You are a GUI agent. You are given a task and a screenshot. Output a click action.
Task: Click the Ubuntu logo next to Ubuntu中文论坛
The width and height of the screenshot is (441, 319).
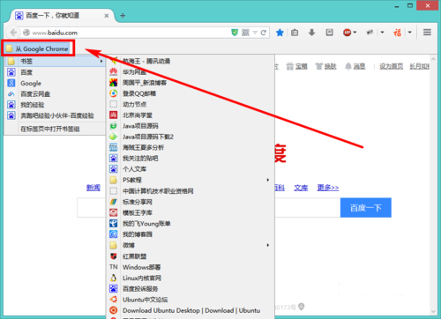point(113,300)
